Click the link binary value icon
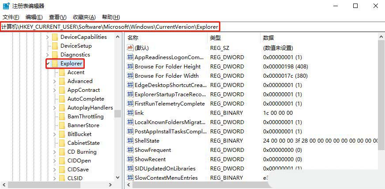Image resolution: width=385 pixels, height=189 pixels. click(130, 113)
